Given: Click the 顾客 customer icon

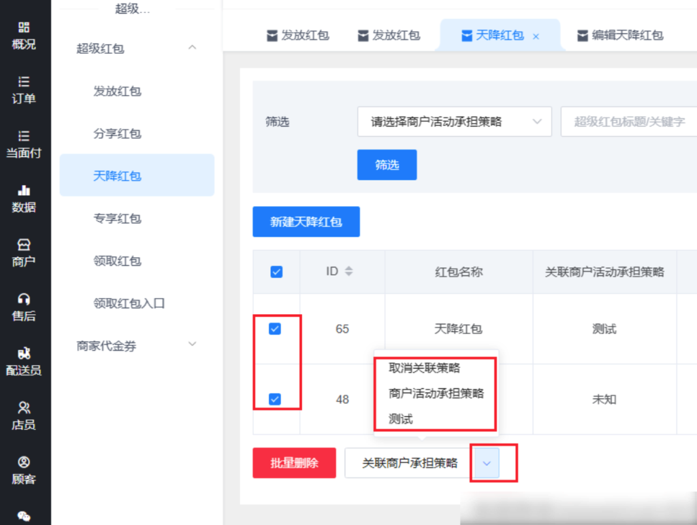Looking at the screenshot, I should pyautogui.click(x=24, y=463).
